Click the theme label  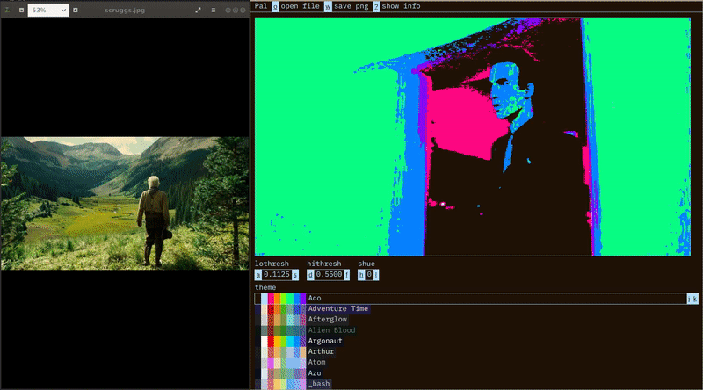click(x=265, y=287)
